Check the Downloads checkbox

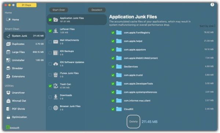pos(50,97)
